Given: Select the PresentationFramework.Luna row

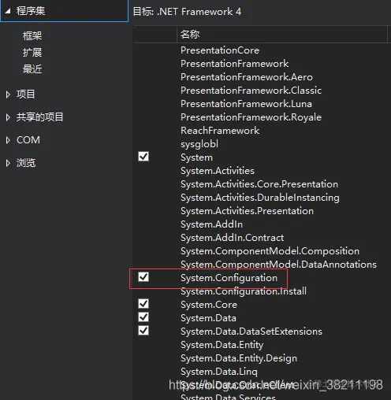Looking at the screenshot, I should (x=247, y=104).
